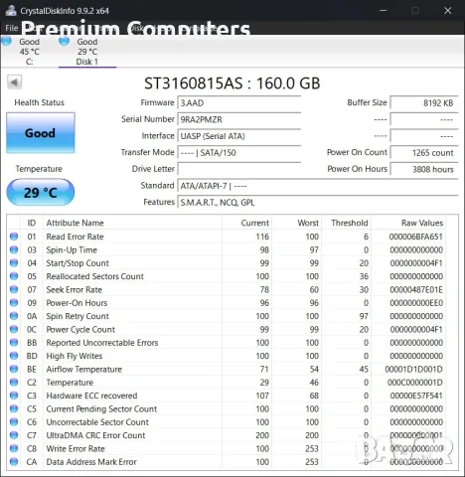Select the Disk 1 tab

pos(87,52)
